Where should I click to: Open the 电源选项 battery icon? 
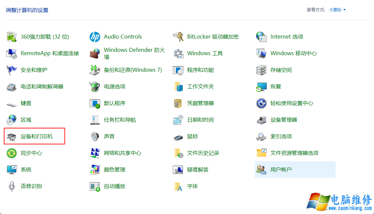click(x=95, y=87)
